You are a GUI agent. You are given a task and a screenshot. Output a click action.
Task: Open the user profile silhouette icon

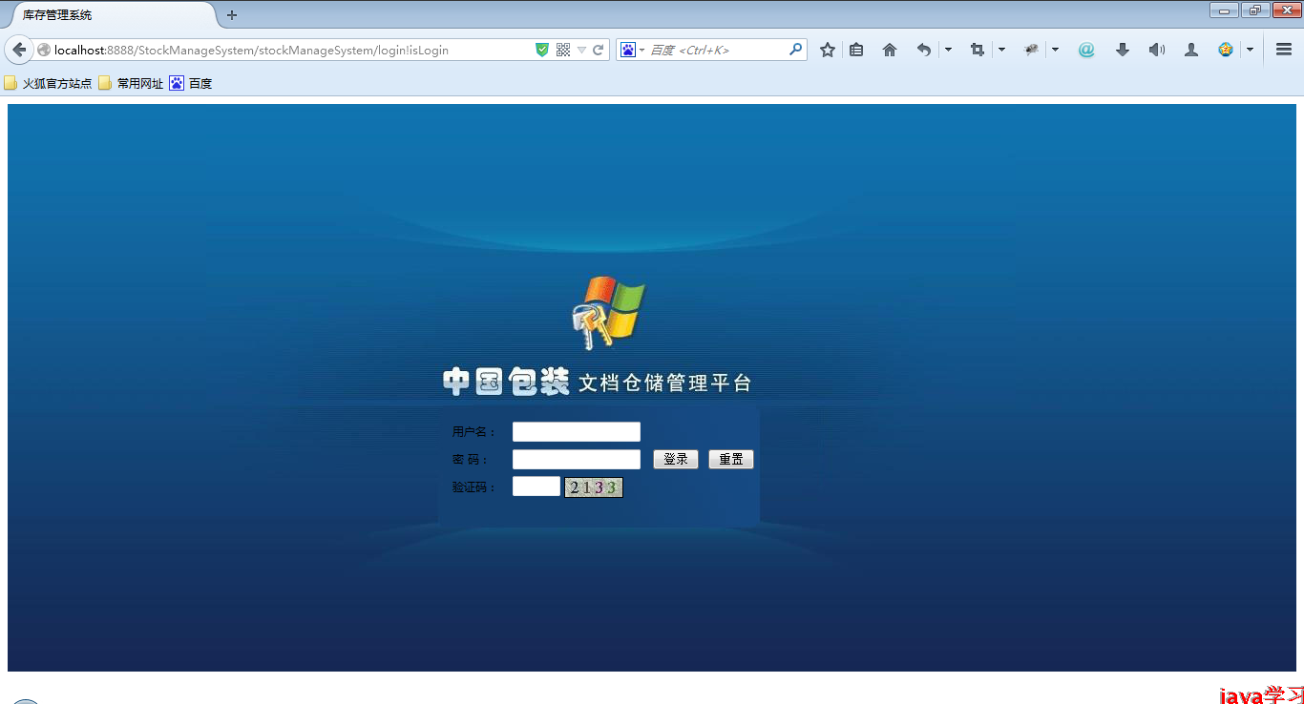click(x=1191, y=50)
